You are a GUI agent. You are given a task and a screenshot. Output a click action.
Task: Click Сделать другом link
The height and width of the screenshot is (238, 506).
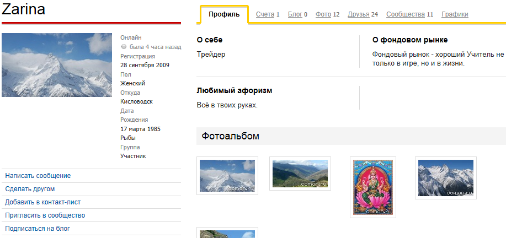point(30,189)
